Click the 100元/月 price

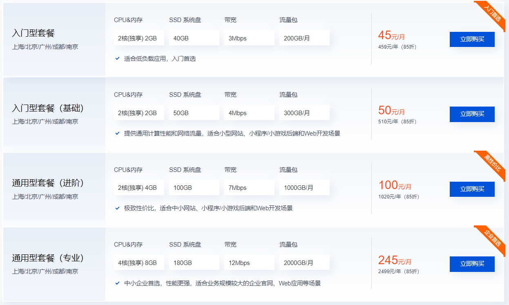tap(395, 185)
